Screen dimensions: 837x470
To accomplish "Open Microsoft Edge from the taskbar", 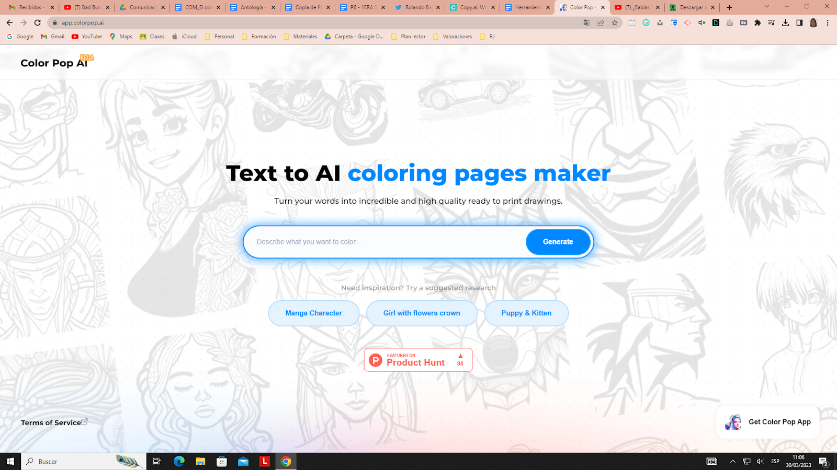I will 179,461.
